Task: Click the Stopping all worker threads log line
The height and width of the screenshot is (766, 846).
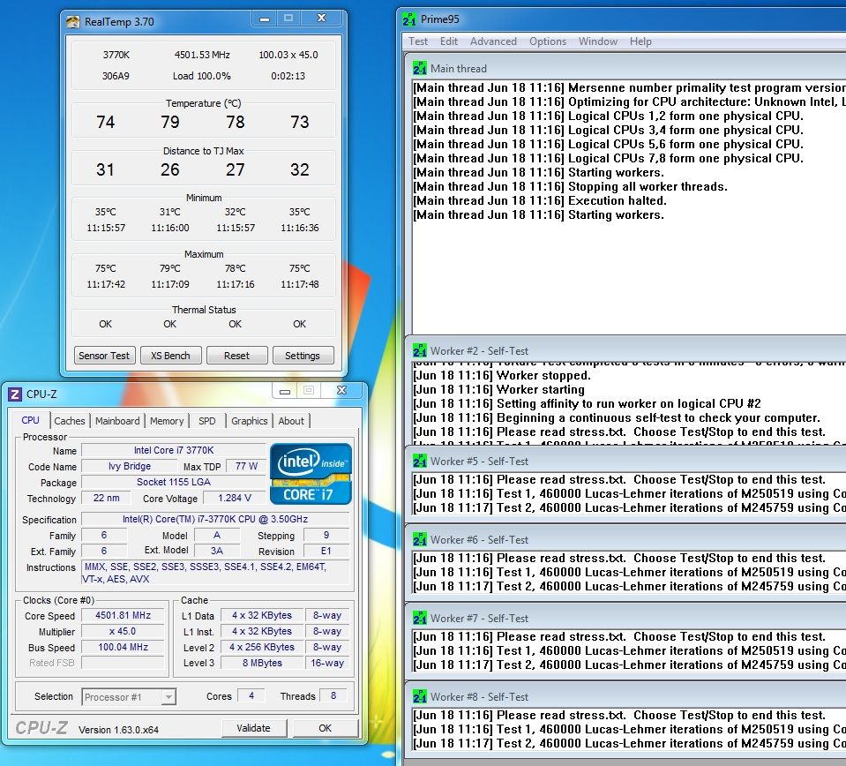Action: tap(570, 187)
